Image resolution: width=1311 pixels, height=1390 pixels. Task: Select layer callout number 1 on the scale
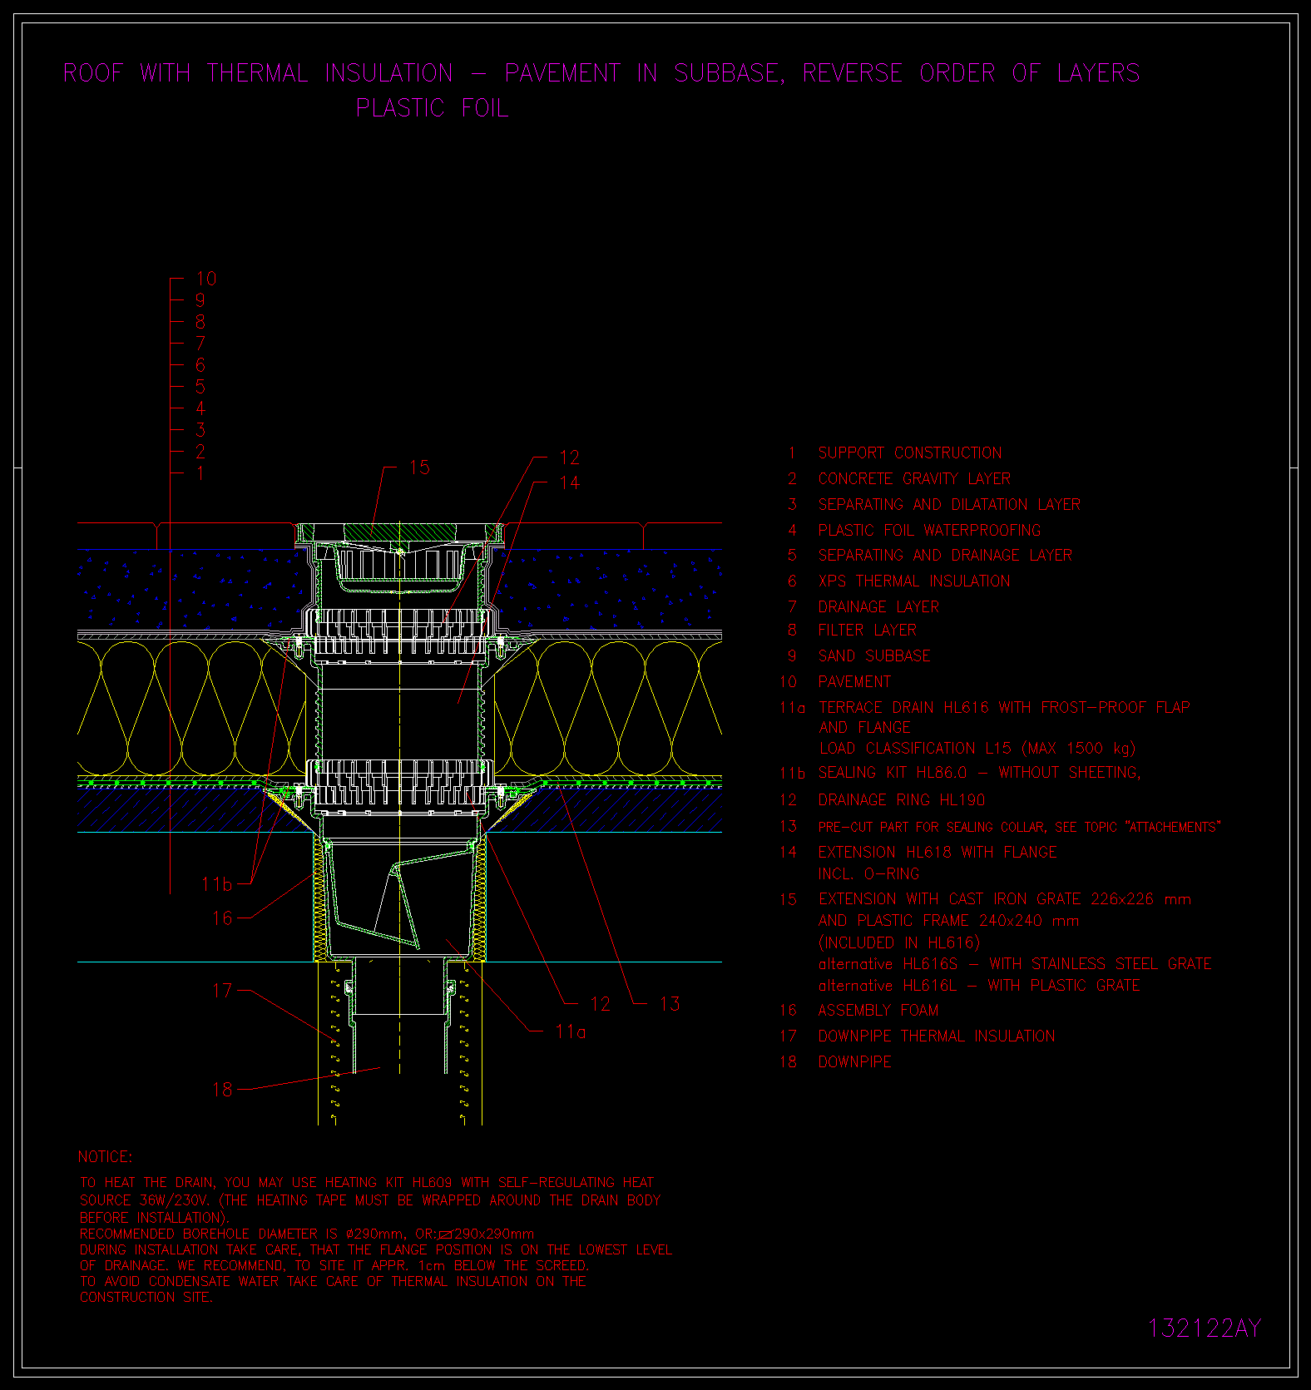[x=200, y=474]
